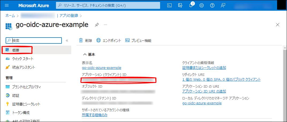Open エンドポイント from the toolbar
The image size is (287, 122).
[x=109, y=40]
